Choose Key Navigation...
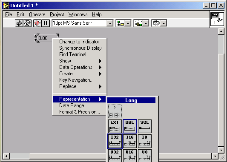227x162 pixels. (x=80, y=80)
